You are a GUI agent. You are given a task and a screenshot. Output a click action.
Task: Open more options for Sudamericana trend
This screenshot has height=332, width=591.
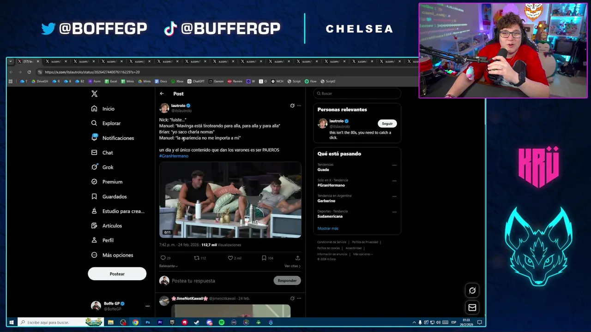394,212
